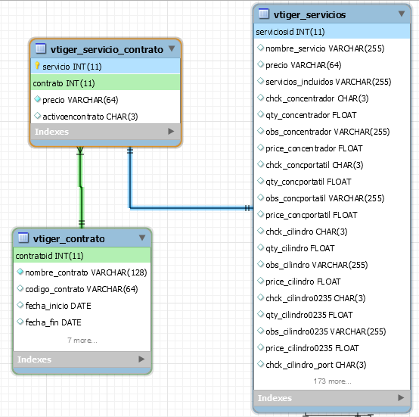The width and height of the screenshot is (419, 417).
Task: Expand Indexes section of vtiger_servicios
Action: coord(401,398)
